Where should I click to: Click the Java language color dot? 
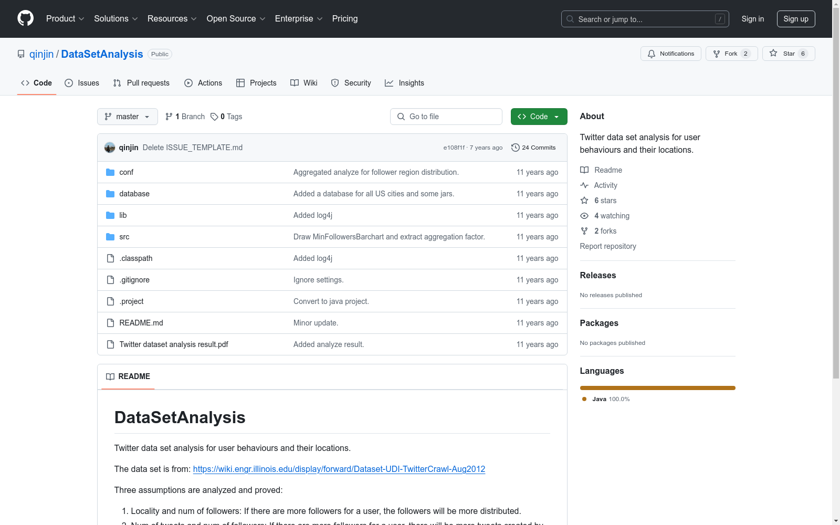click(584, 399)
